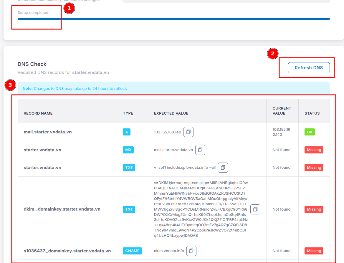Click the v=DKIM1 key text block
The image size is (344, 263).
[x=201, y=209]
